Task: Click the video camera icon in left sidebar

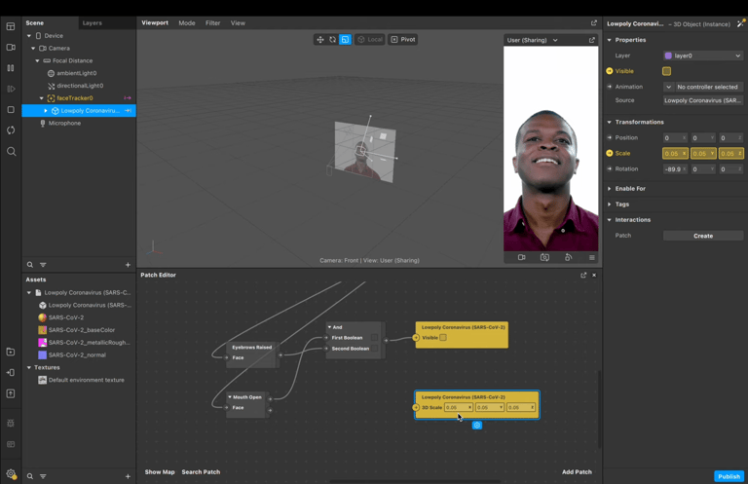Action: pyautogui.click(x=11, y=47)
